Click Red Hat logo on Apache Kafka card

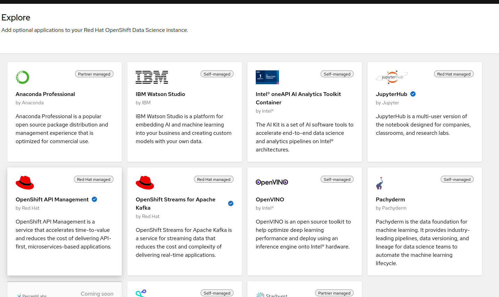[x=145, y=183]
